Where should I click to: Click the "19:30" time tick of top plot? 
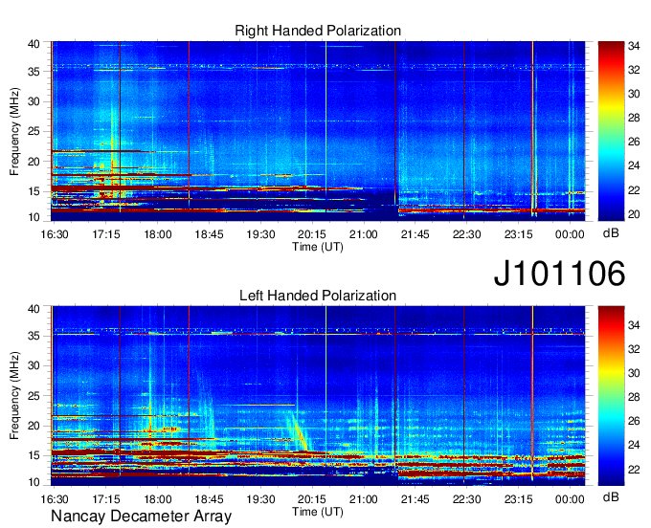(x=260, y=234)
